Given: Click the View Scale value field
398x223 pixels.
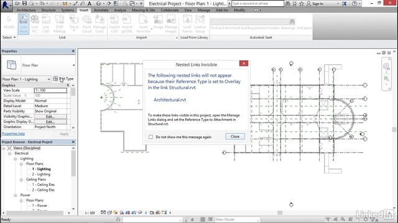Looking at the screenshot, I should pos(50,90).
